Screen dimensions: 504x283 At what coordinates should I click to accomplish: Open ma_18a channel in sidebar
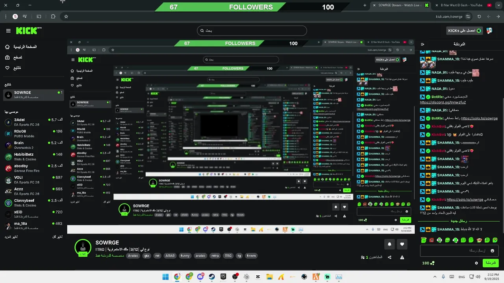(33, 226)
